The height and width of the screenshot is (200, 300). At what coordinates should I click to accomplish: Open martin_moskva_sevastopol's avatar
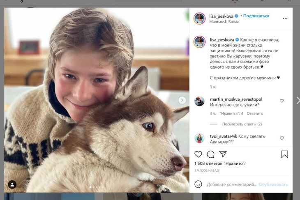[x=199, y=101]
